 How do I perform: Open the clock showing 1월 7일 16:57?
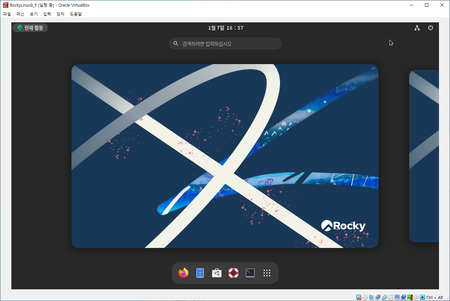226,28
